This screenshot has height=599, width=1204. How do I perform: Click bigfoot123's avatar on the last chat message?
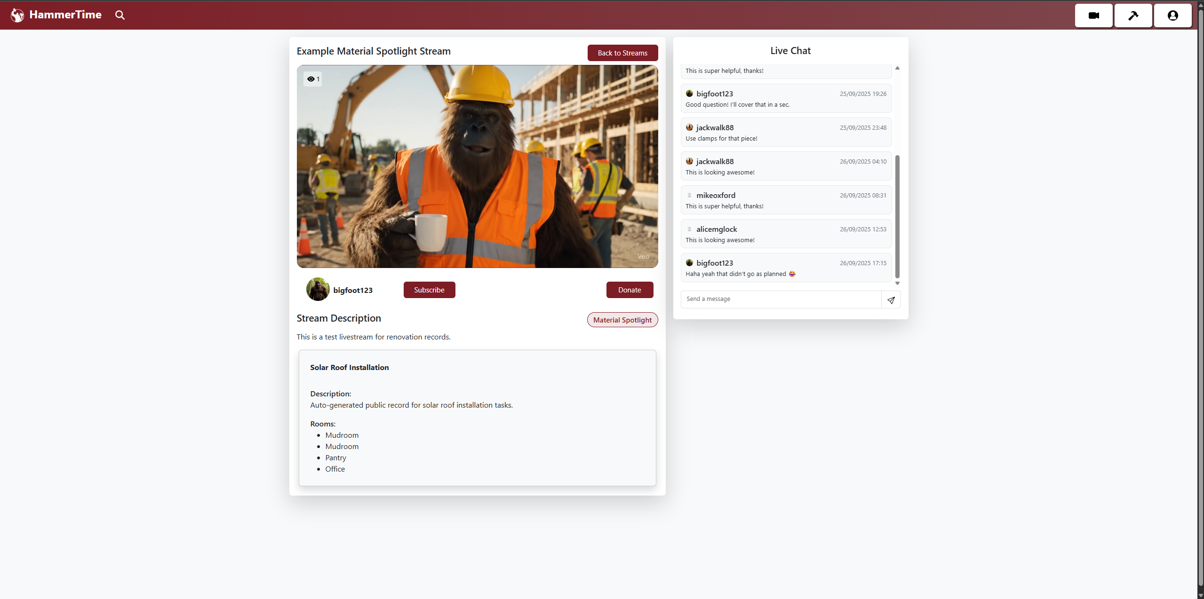click(689, 263)
